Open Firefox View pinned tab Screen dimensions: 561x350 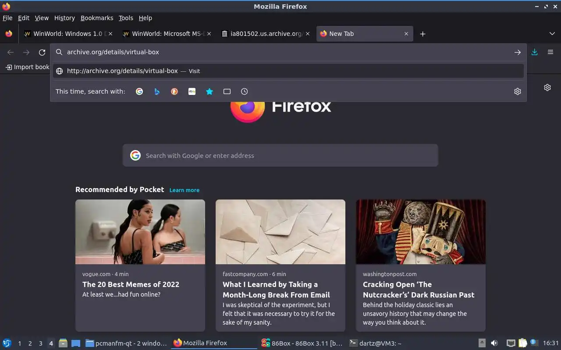pos(9,34)
